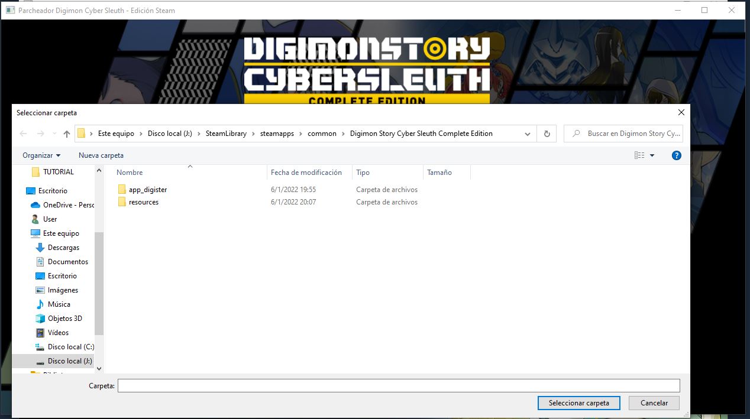750x419 pixels.
Task: Select the app_digister folder
Action: pos(148,190)
